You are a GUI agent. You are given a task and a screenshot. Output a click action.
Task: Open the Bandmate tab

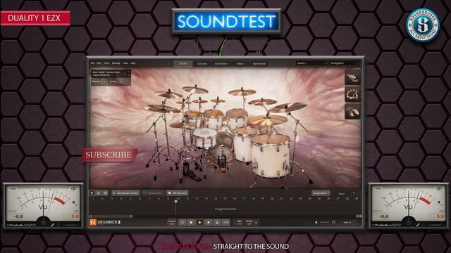pos(259,64)
